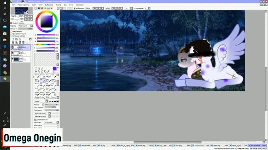Open the Window menu
The width and height of the screenshot is (268, 150).
click(x=71, y=5)
